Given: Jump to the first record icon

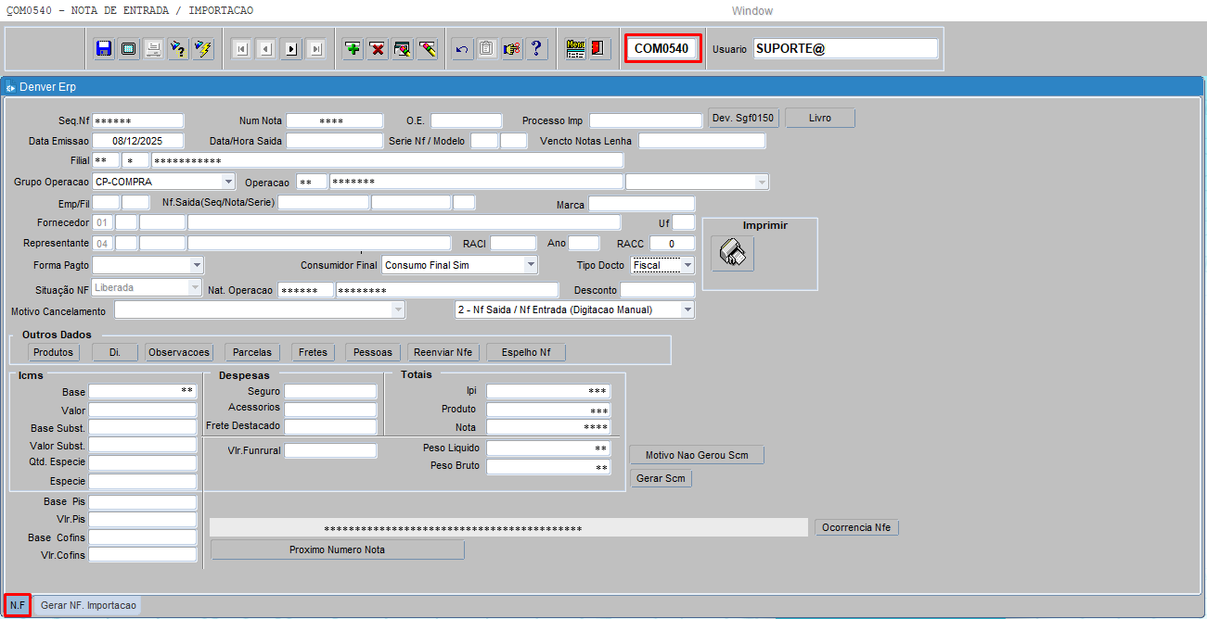Looking at the screenshot, I should [241, 49].
